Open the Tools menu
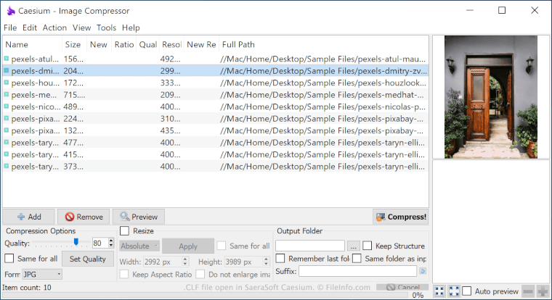Viewport: 552px width, 300px height. click(106, 28)
